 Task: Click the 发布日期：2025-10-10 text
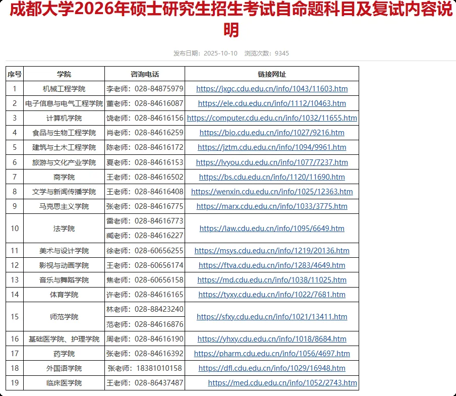205,53
